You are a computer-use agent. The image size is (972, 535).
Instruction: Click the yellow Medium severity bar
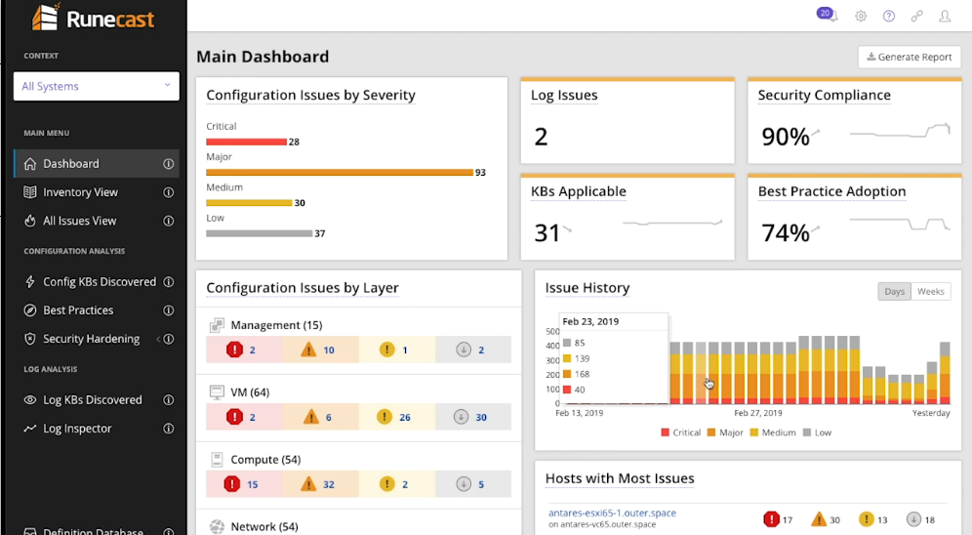coord(249,203)
